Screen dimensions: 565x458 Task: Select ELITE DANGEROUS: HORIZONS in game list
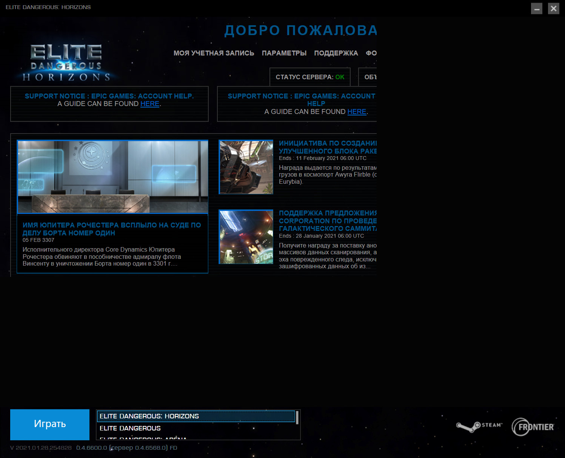[x=196, y=416]
